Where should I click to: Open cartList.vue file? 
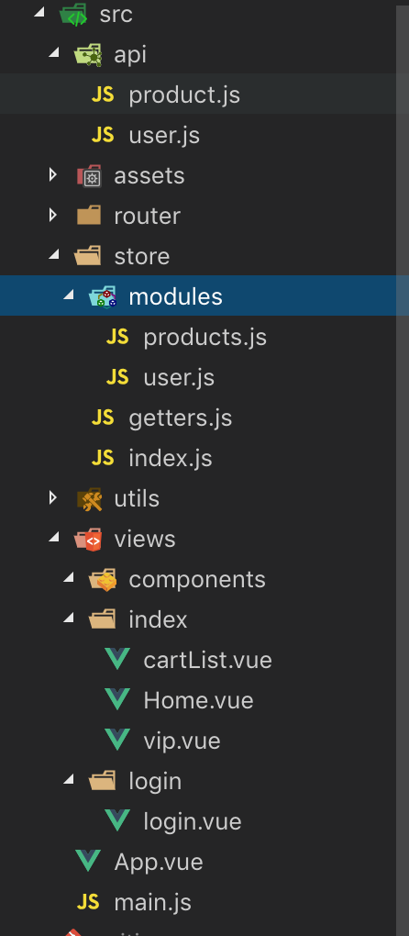[x=207, y=660]
